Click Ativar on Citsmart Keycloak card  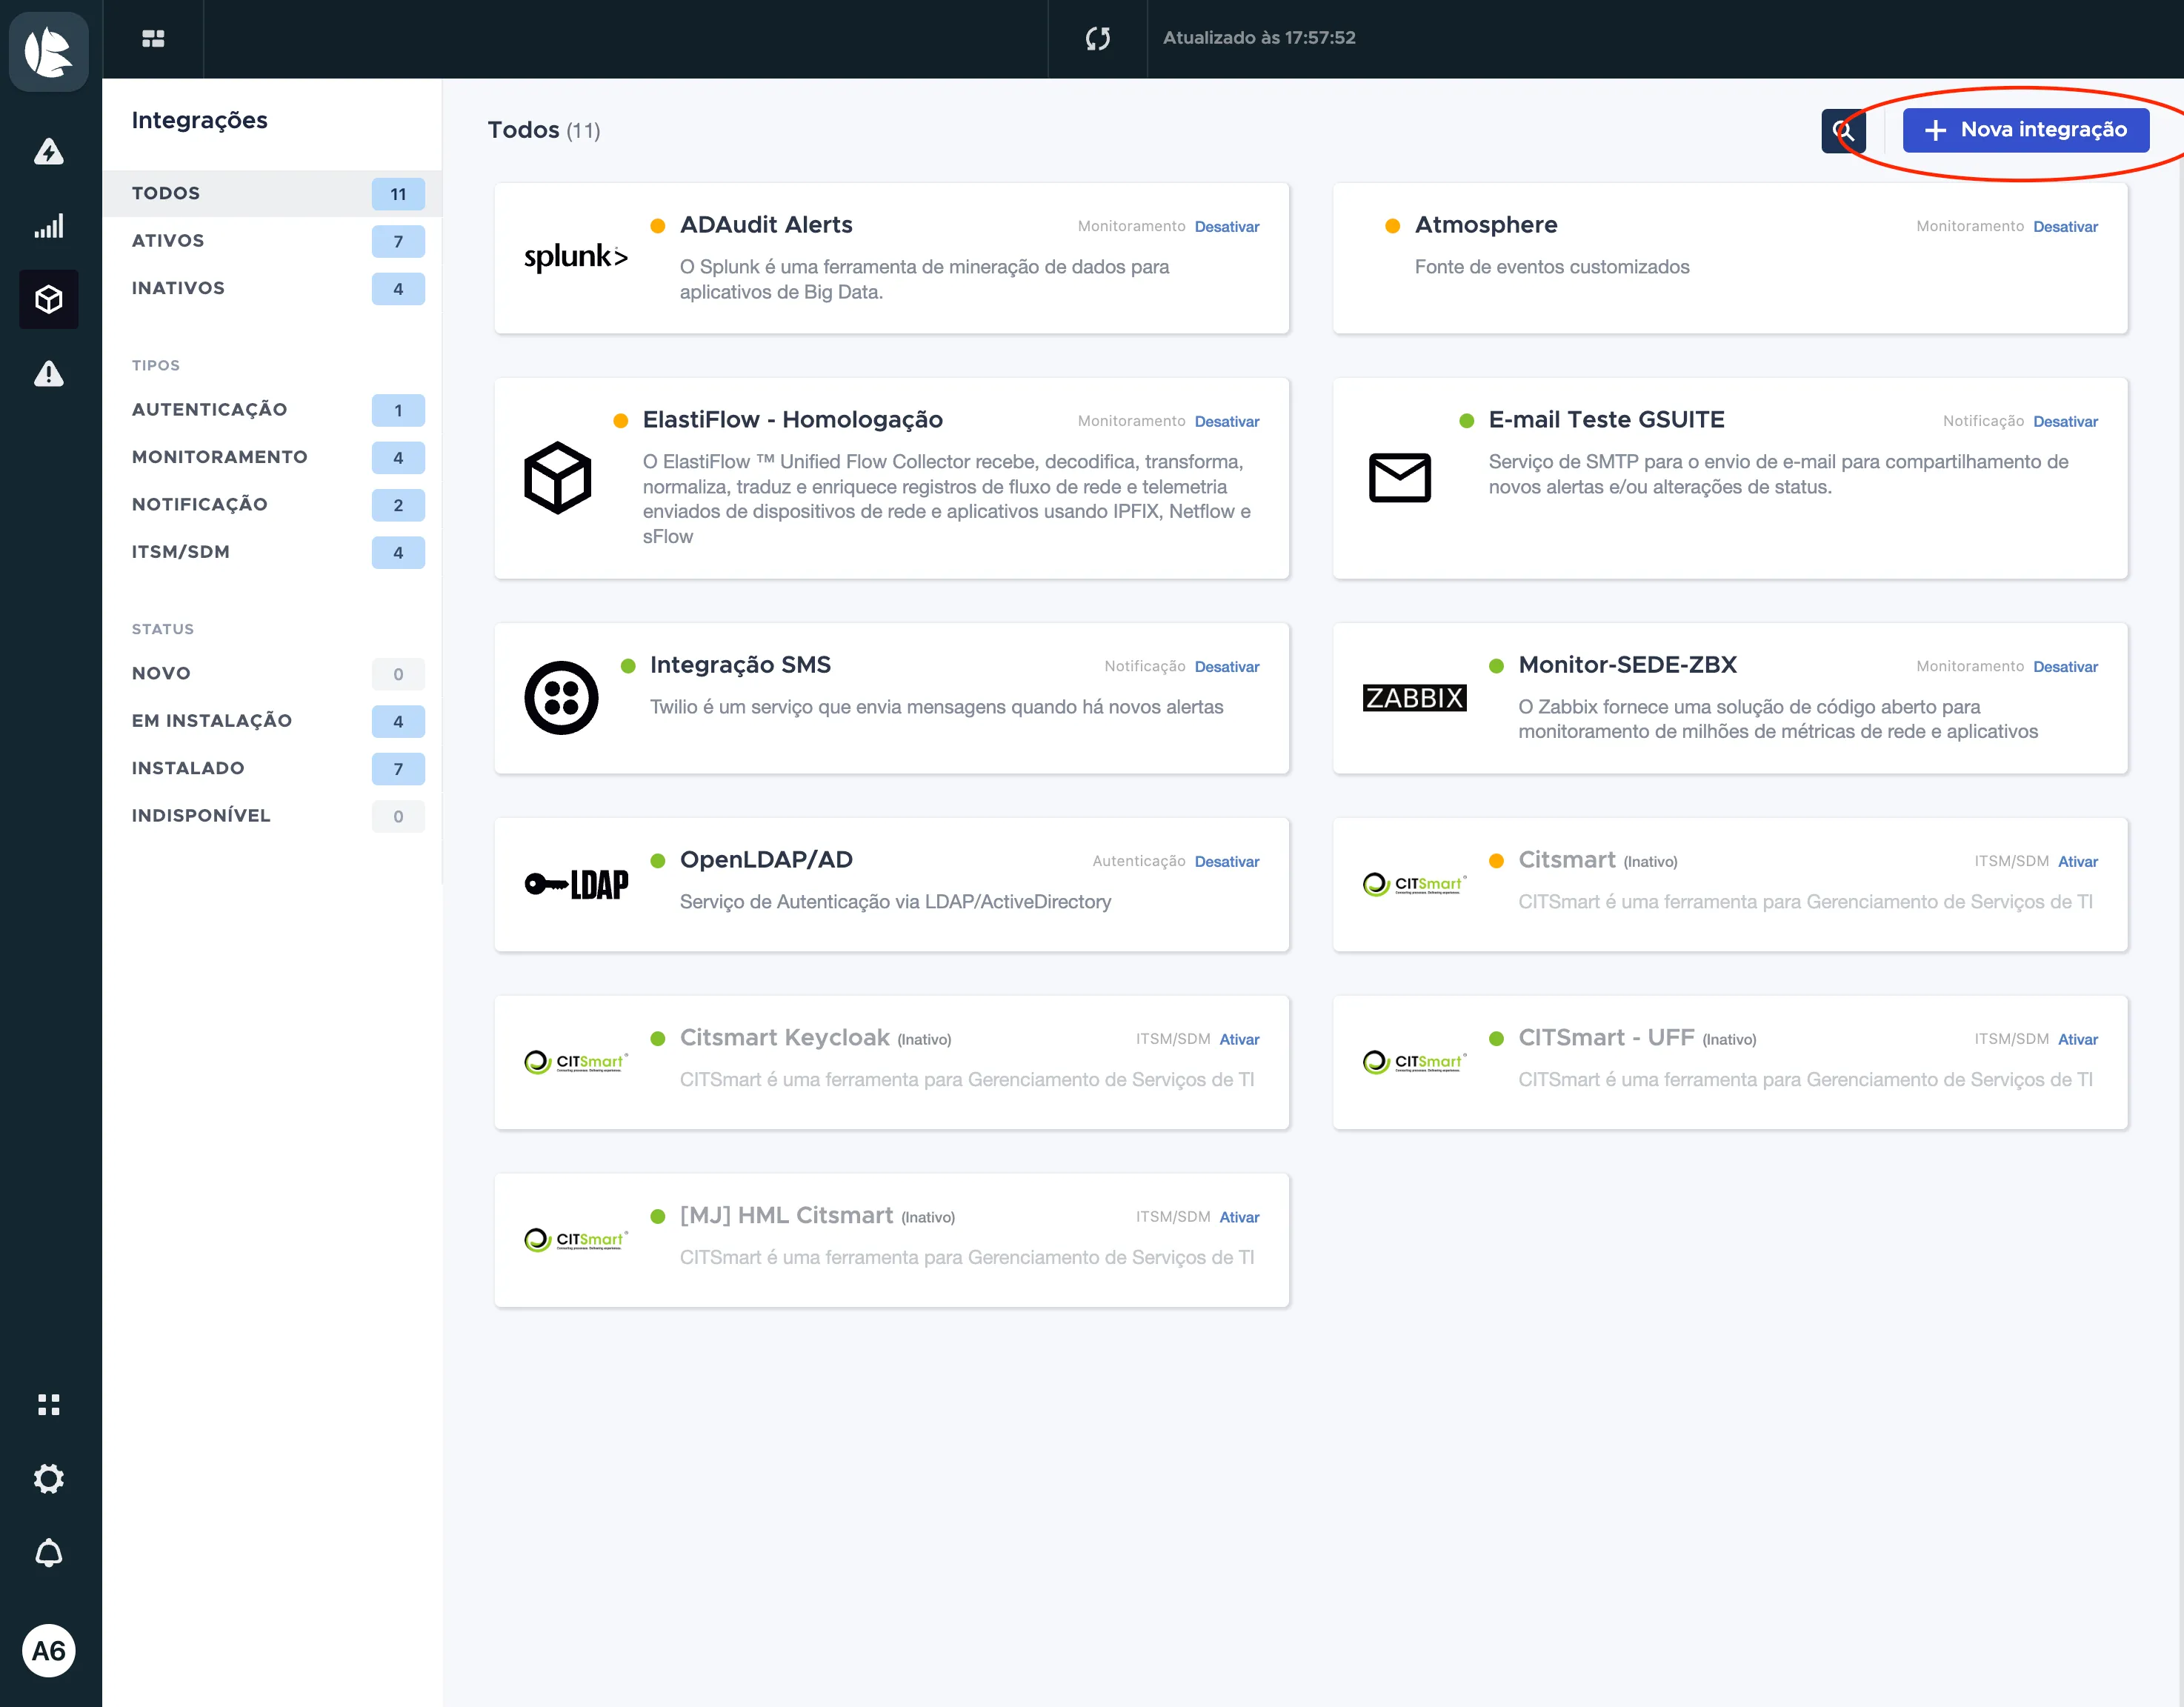click(1239, 1040)
